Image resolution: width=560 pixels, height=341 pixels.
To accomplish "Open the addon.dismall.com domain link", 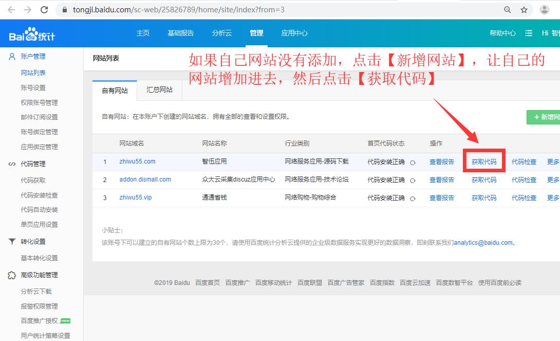I will [145, 180].
